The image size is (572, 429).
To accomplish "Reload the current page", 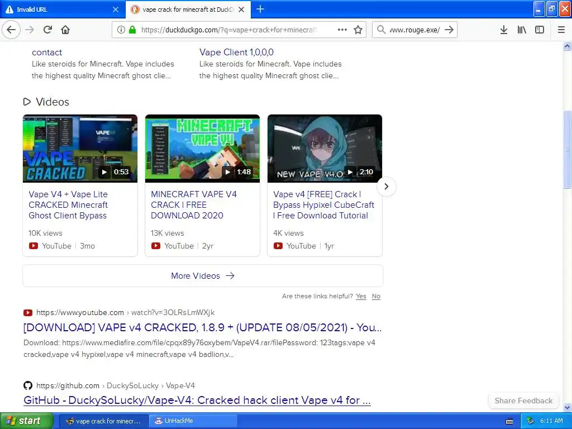I will click(x=47, y=30).
